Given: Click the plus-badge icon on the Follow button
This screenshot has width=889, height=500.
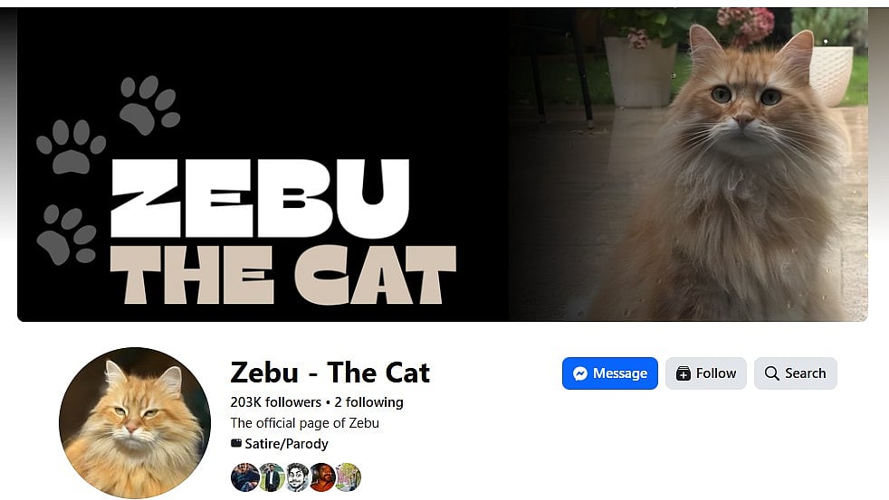Looking at the screenshot, I should tap(683, 373).
